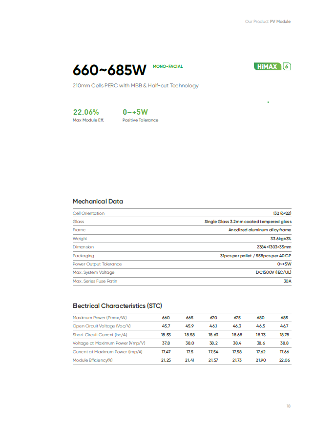Image resolution: width=314 pixels, height=427 pixels.
Task: Click the page number 18
Action: [x=289, y=406]
